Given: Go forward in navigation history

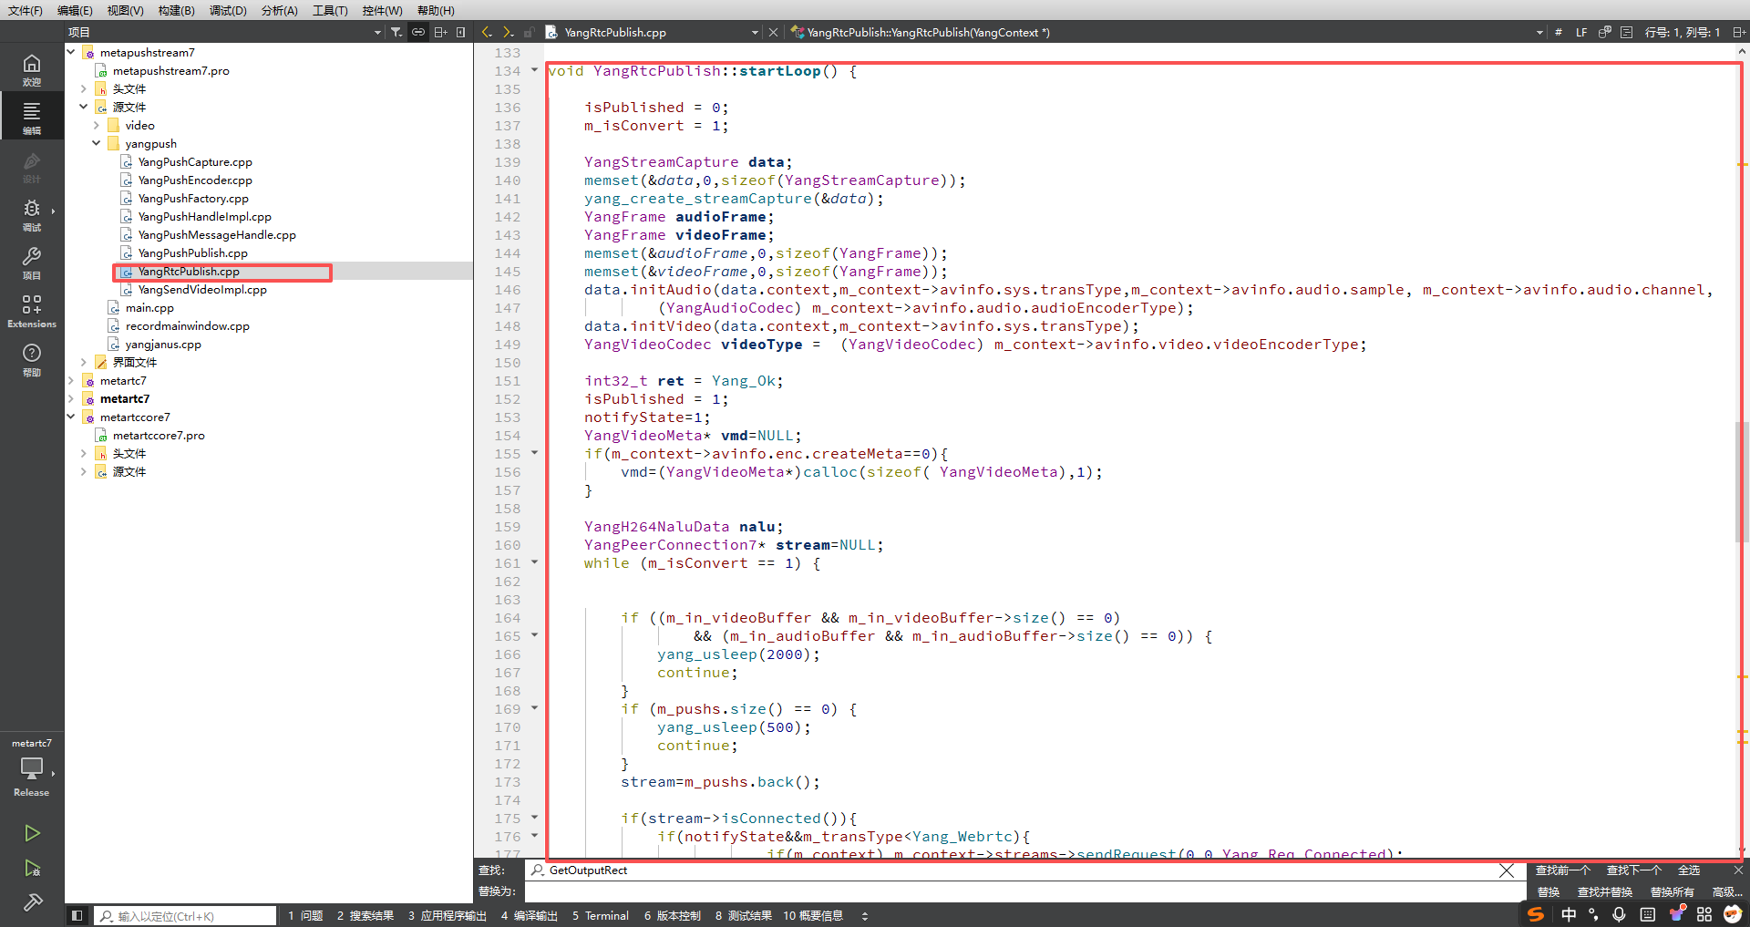Looking at the screenshot, I should coord(509,32).
